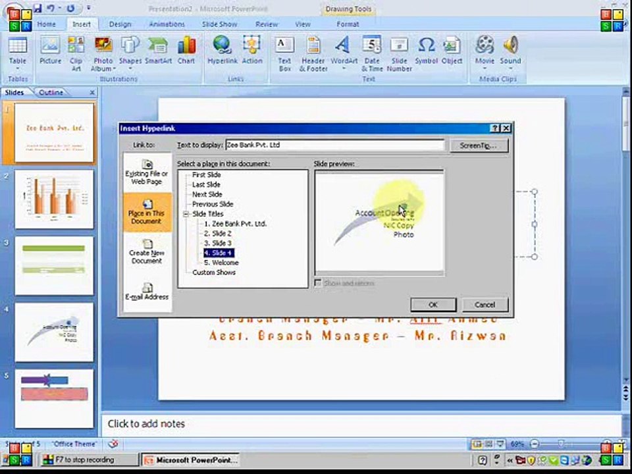Select 5. Welcome entry
Image resolution: width=632 pixels, height=474 pixels.
[221, 263]
